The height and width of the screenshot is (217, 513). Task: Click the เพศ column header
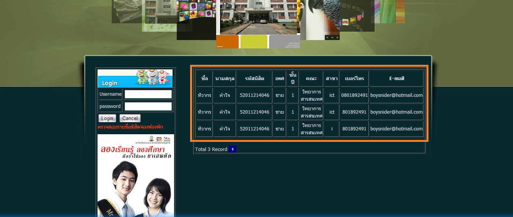pos(280,79)
